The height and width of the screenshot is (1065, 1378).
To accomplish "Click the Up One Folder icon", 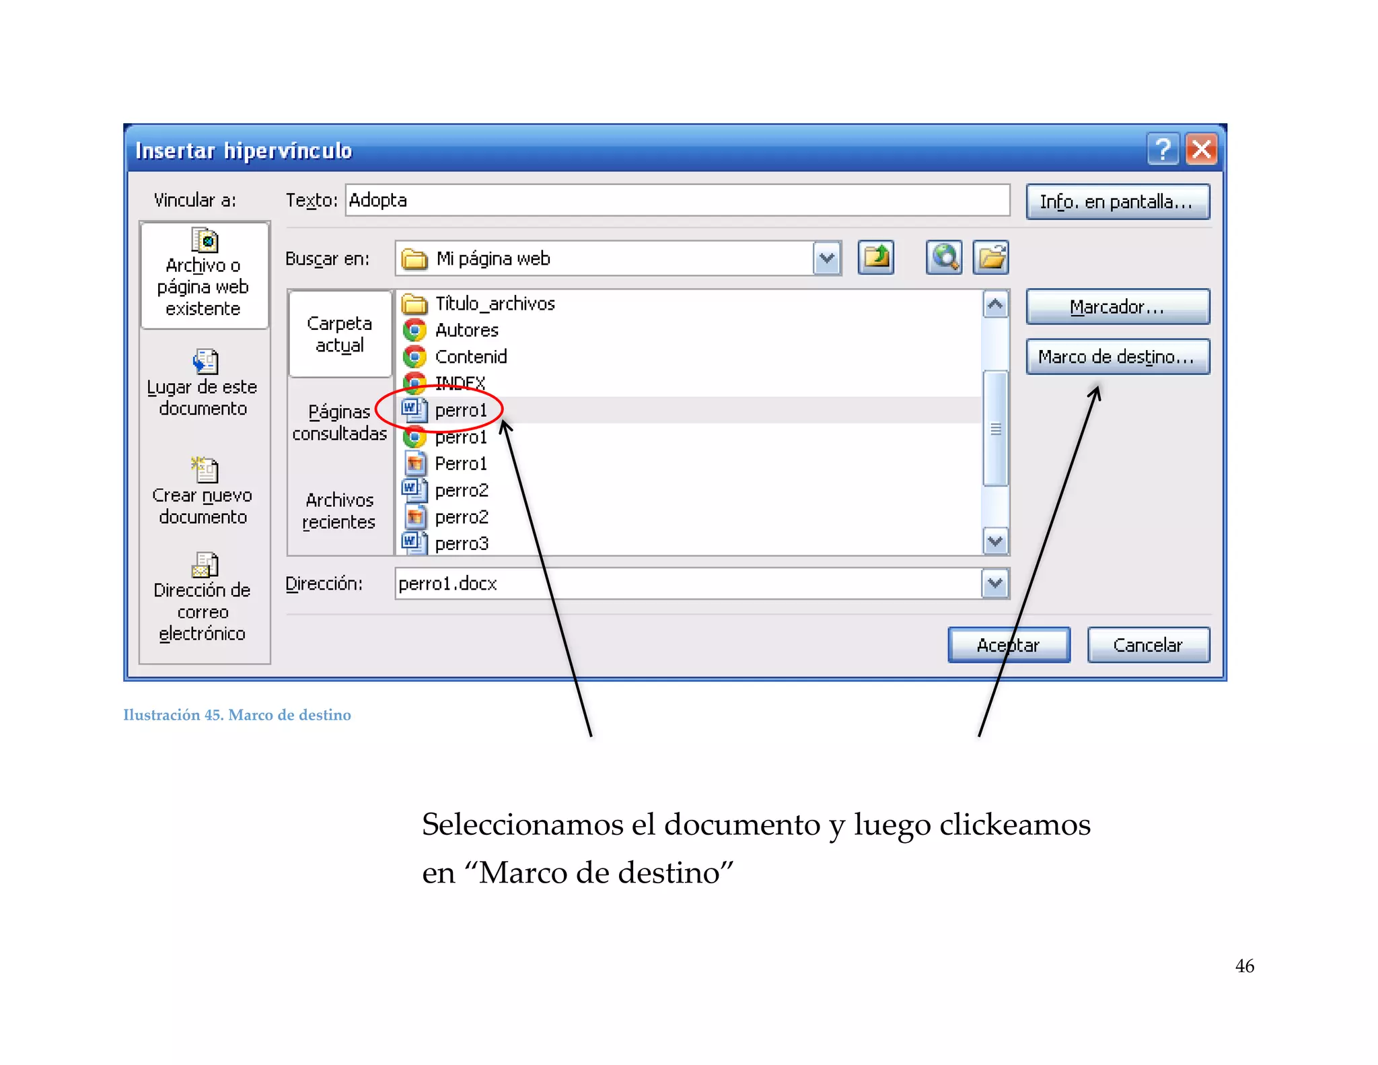I will tap(875, 258).
